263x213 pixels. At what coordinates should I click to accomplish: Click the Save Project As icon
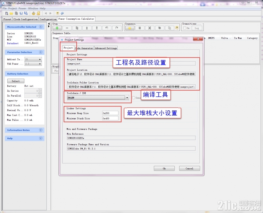tap(26, 13)
